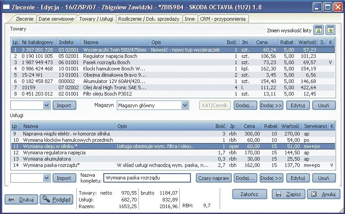Click the Nazwa kompletu input field
The image size is (345, 214).
point(147,178)
